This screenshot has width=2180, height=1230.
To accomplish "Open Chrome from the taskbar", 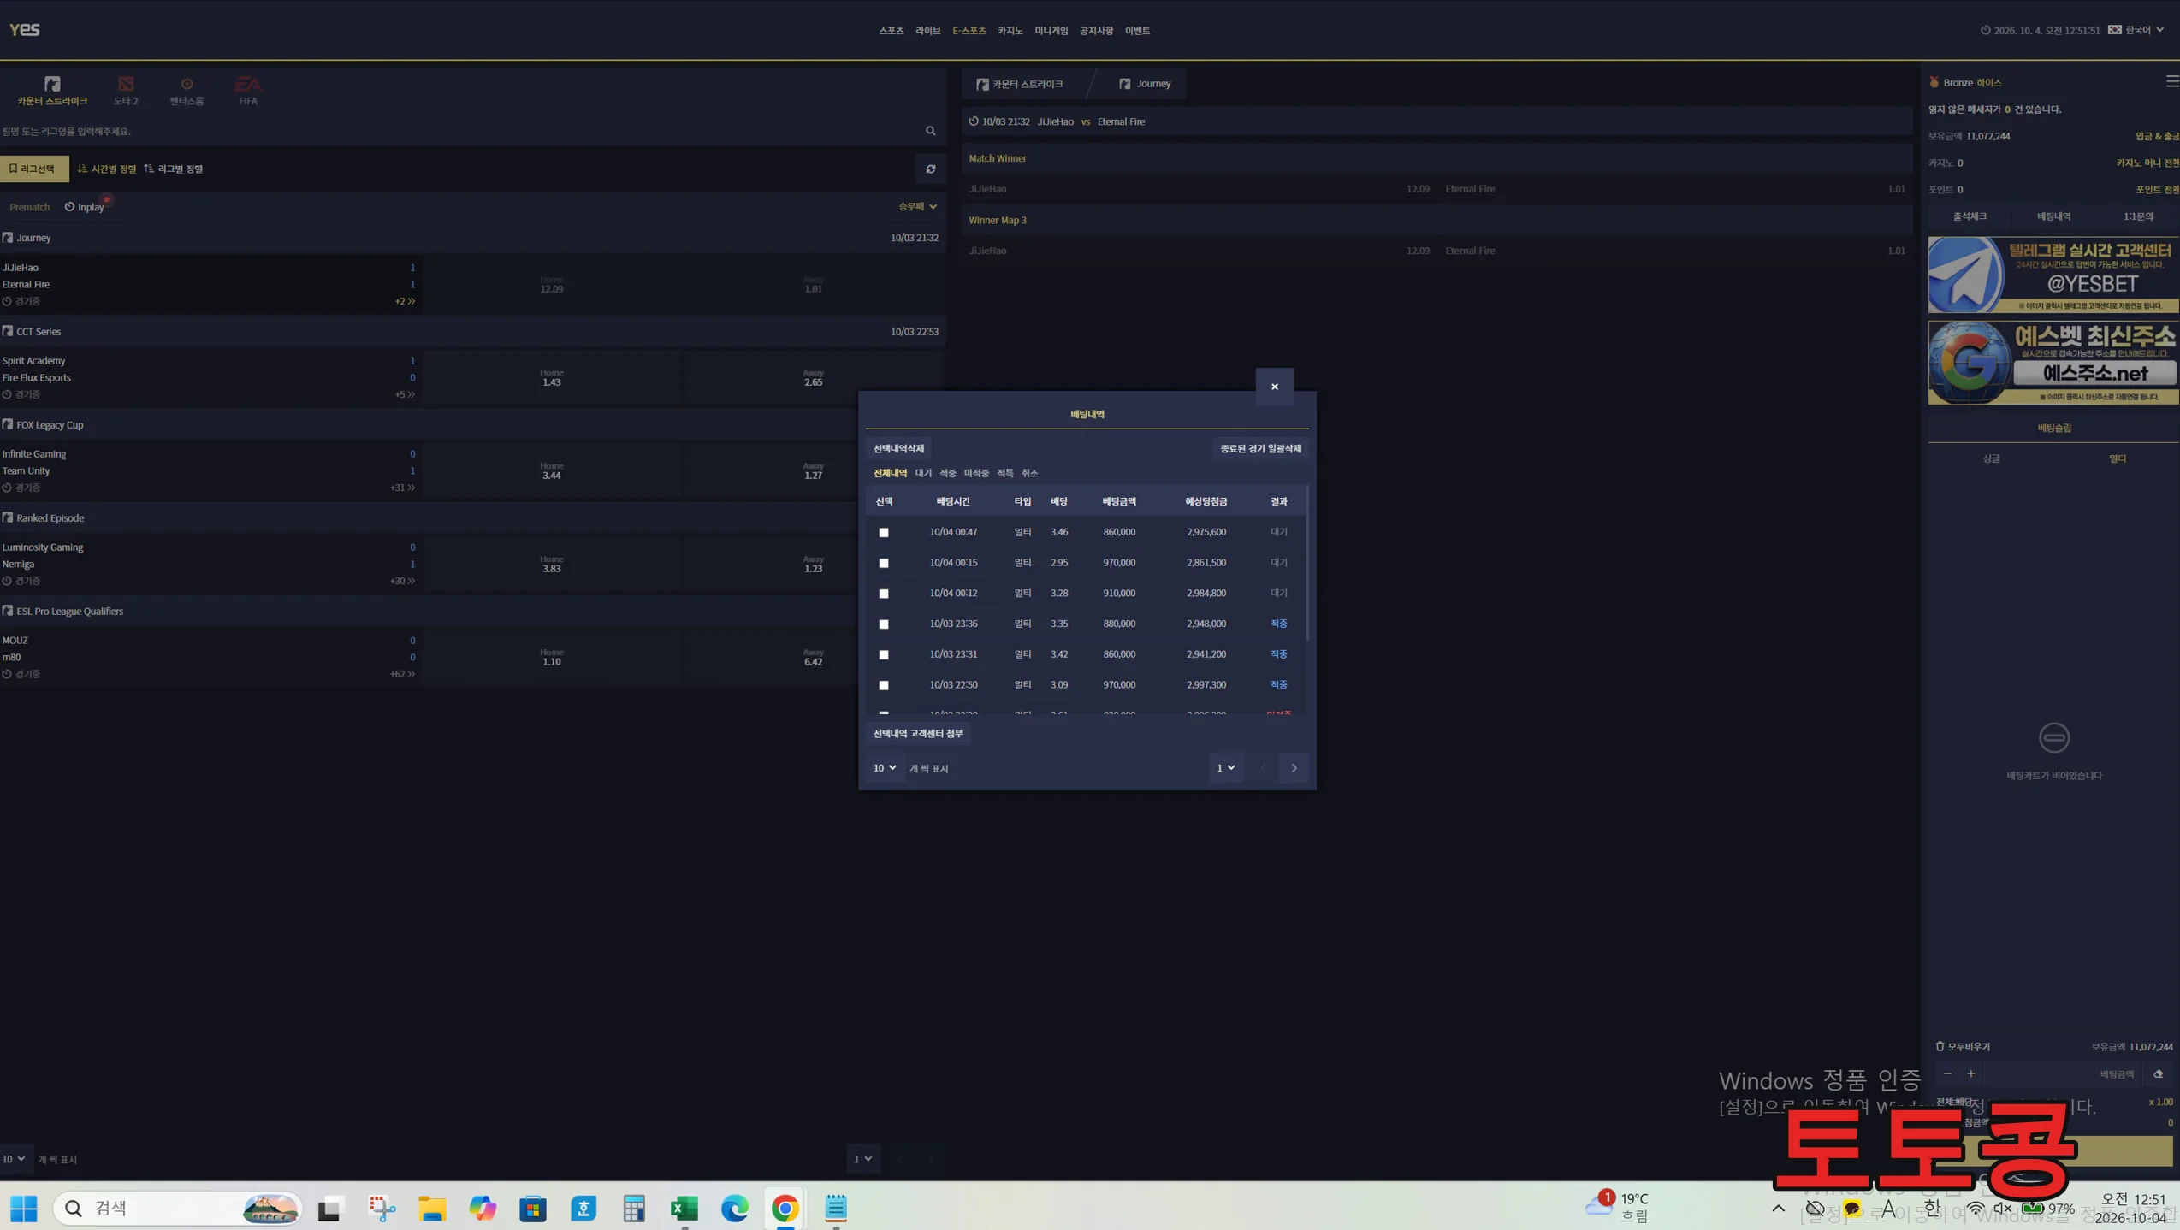I will pyautogui.click(x=785, y=1208).
